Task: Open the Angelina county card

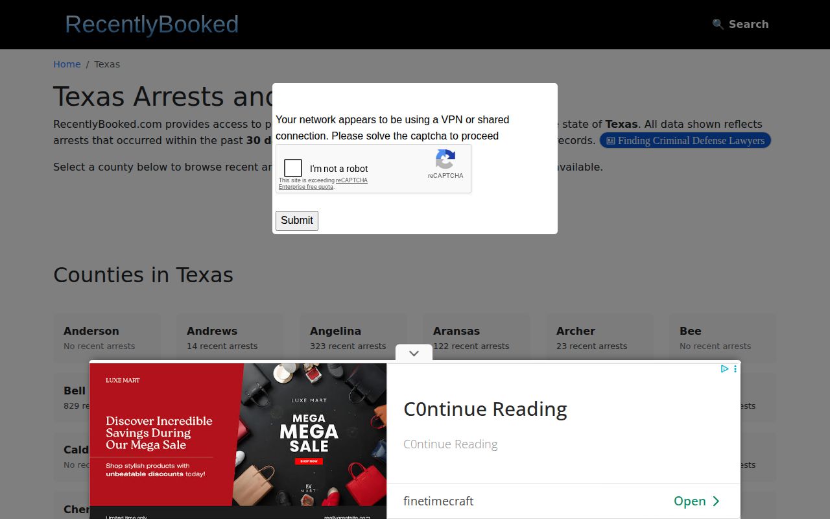Action: coord(353,337)
